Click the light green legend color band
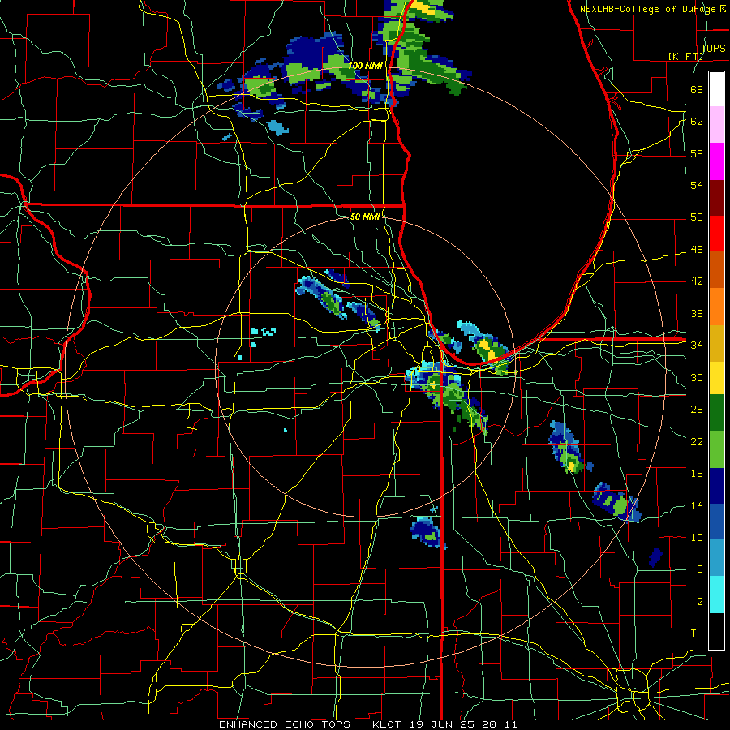Image resolution: width=730 pixels, height=730 pixels. pyautogui.click(x=716, y=449)
